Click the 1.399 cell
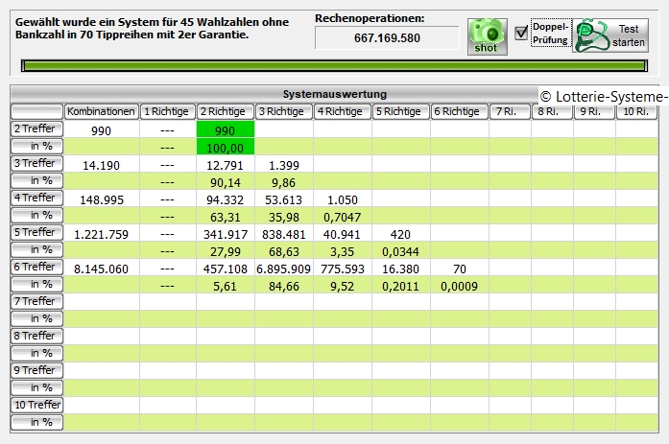The width and height of the screenshot is (669, 444). (x=284, y=165)
